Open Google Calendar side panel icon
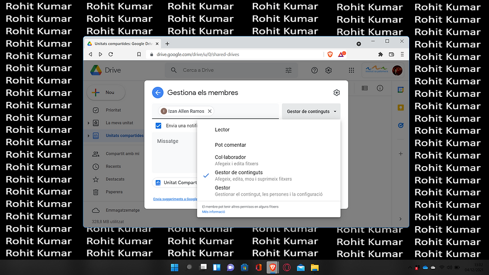Screen dimensions: 489x275 [401, 90]
